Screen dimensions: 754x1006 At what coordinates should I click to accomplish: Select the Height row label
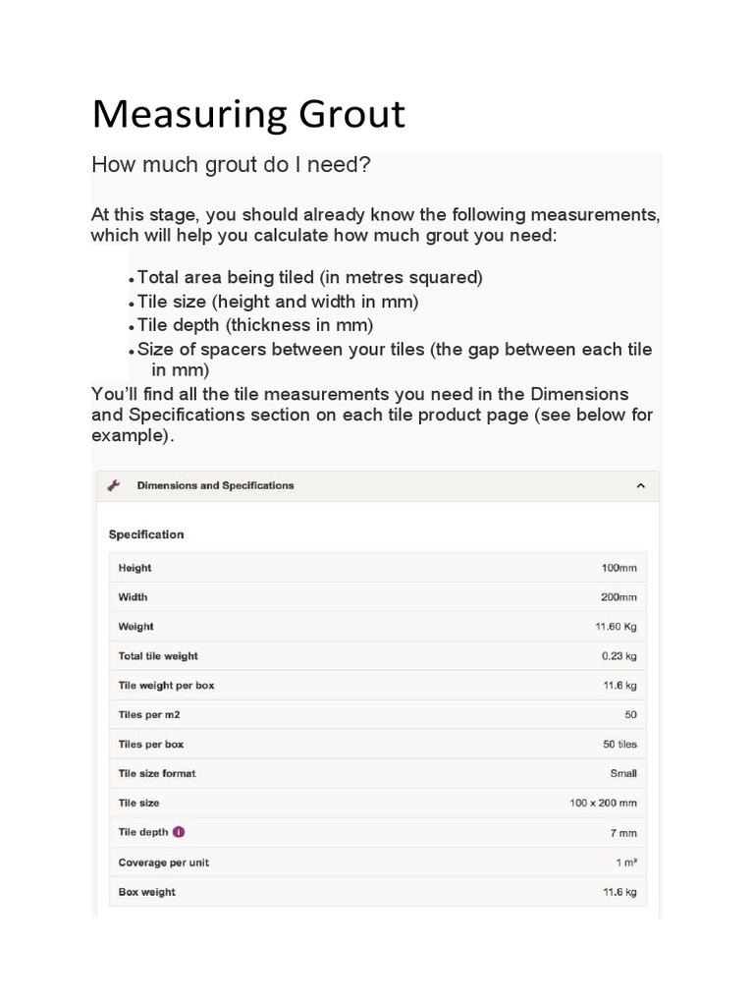point(135,568)
